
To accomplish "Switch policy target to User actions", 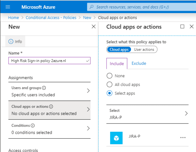I will click(x=144, y=49).
